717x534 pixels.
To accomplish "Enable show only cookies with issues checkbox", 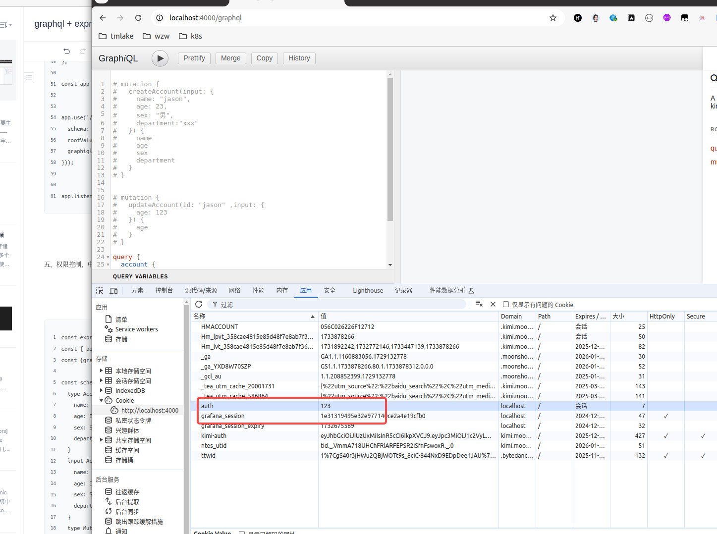I will point(506,304).
